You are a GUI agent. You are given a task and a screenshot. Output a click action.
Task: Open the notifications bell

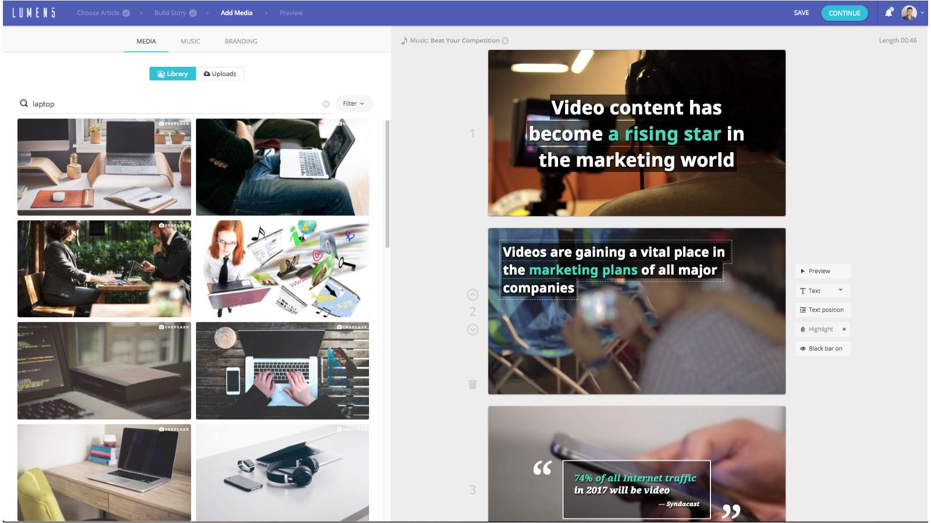[889, 12]
